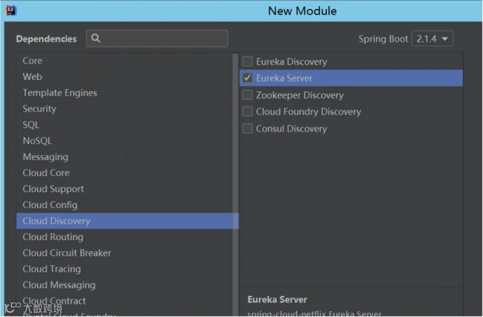
Task: Click the magnifier icon in Dependencies search
Action: pyautogui.click(x=96, y=38)
